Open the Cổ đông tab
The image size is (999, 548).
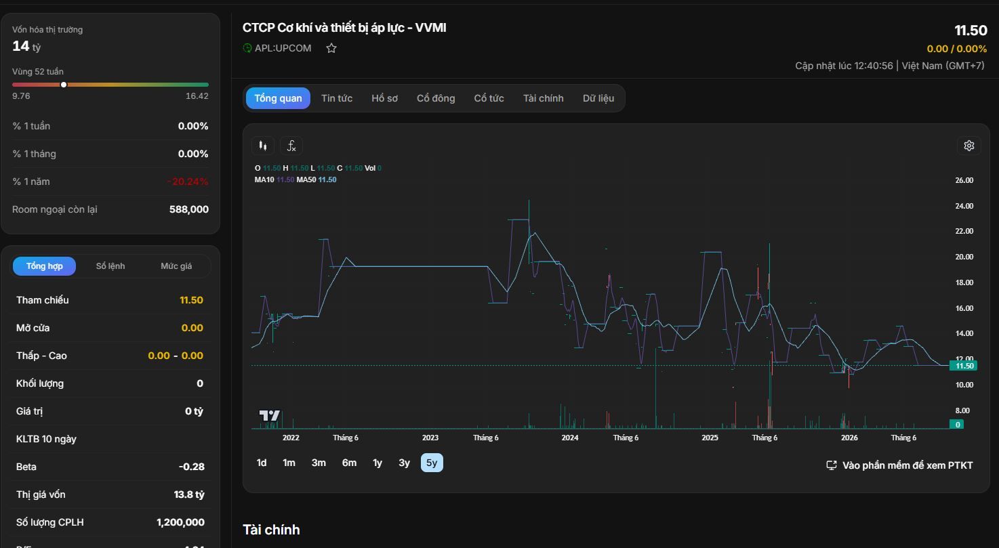[436, 98]
